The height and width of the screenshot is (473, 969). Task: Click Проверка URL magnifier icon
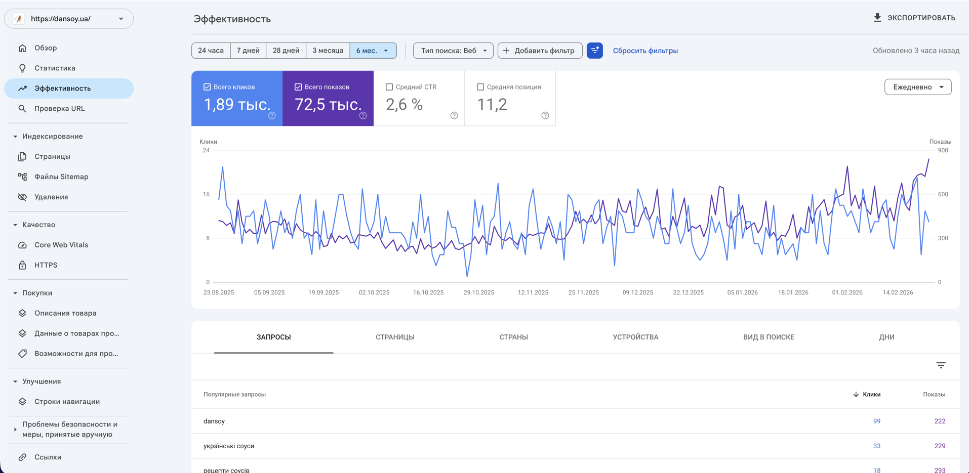22,108
